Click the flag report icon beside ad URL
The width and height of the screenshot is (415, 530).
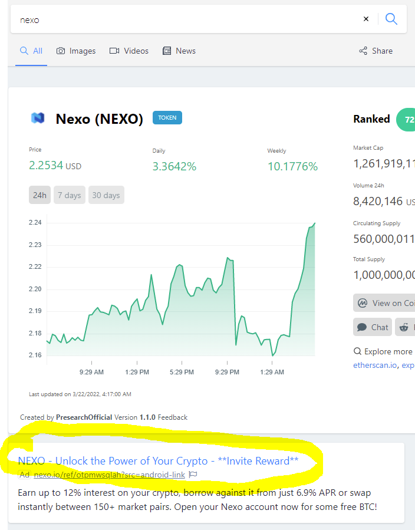pos(193,475)
